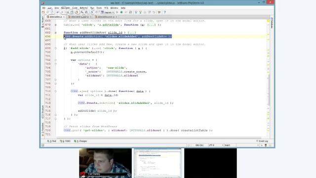Open the Tools menu
This screenshot has height=178, width=316.
[99, 8]
